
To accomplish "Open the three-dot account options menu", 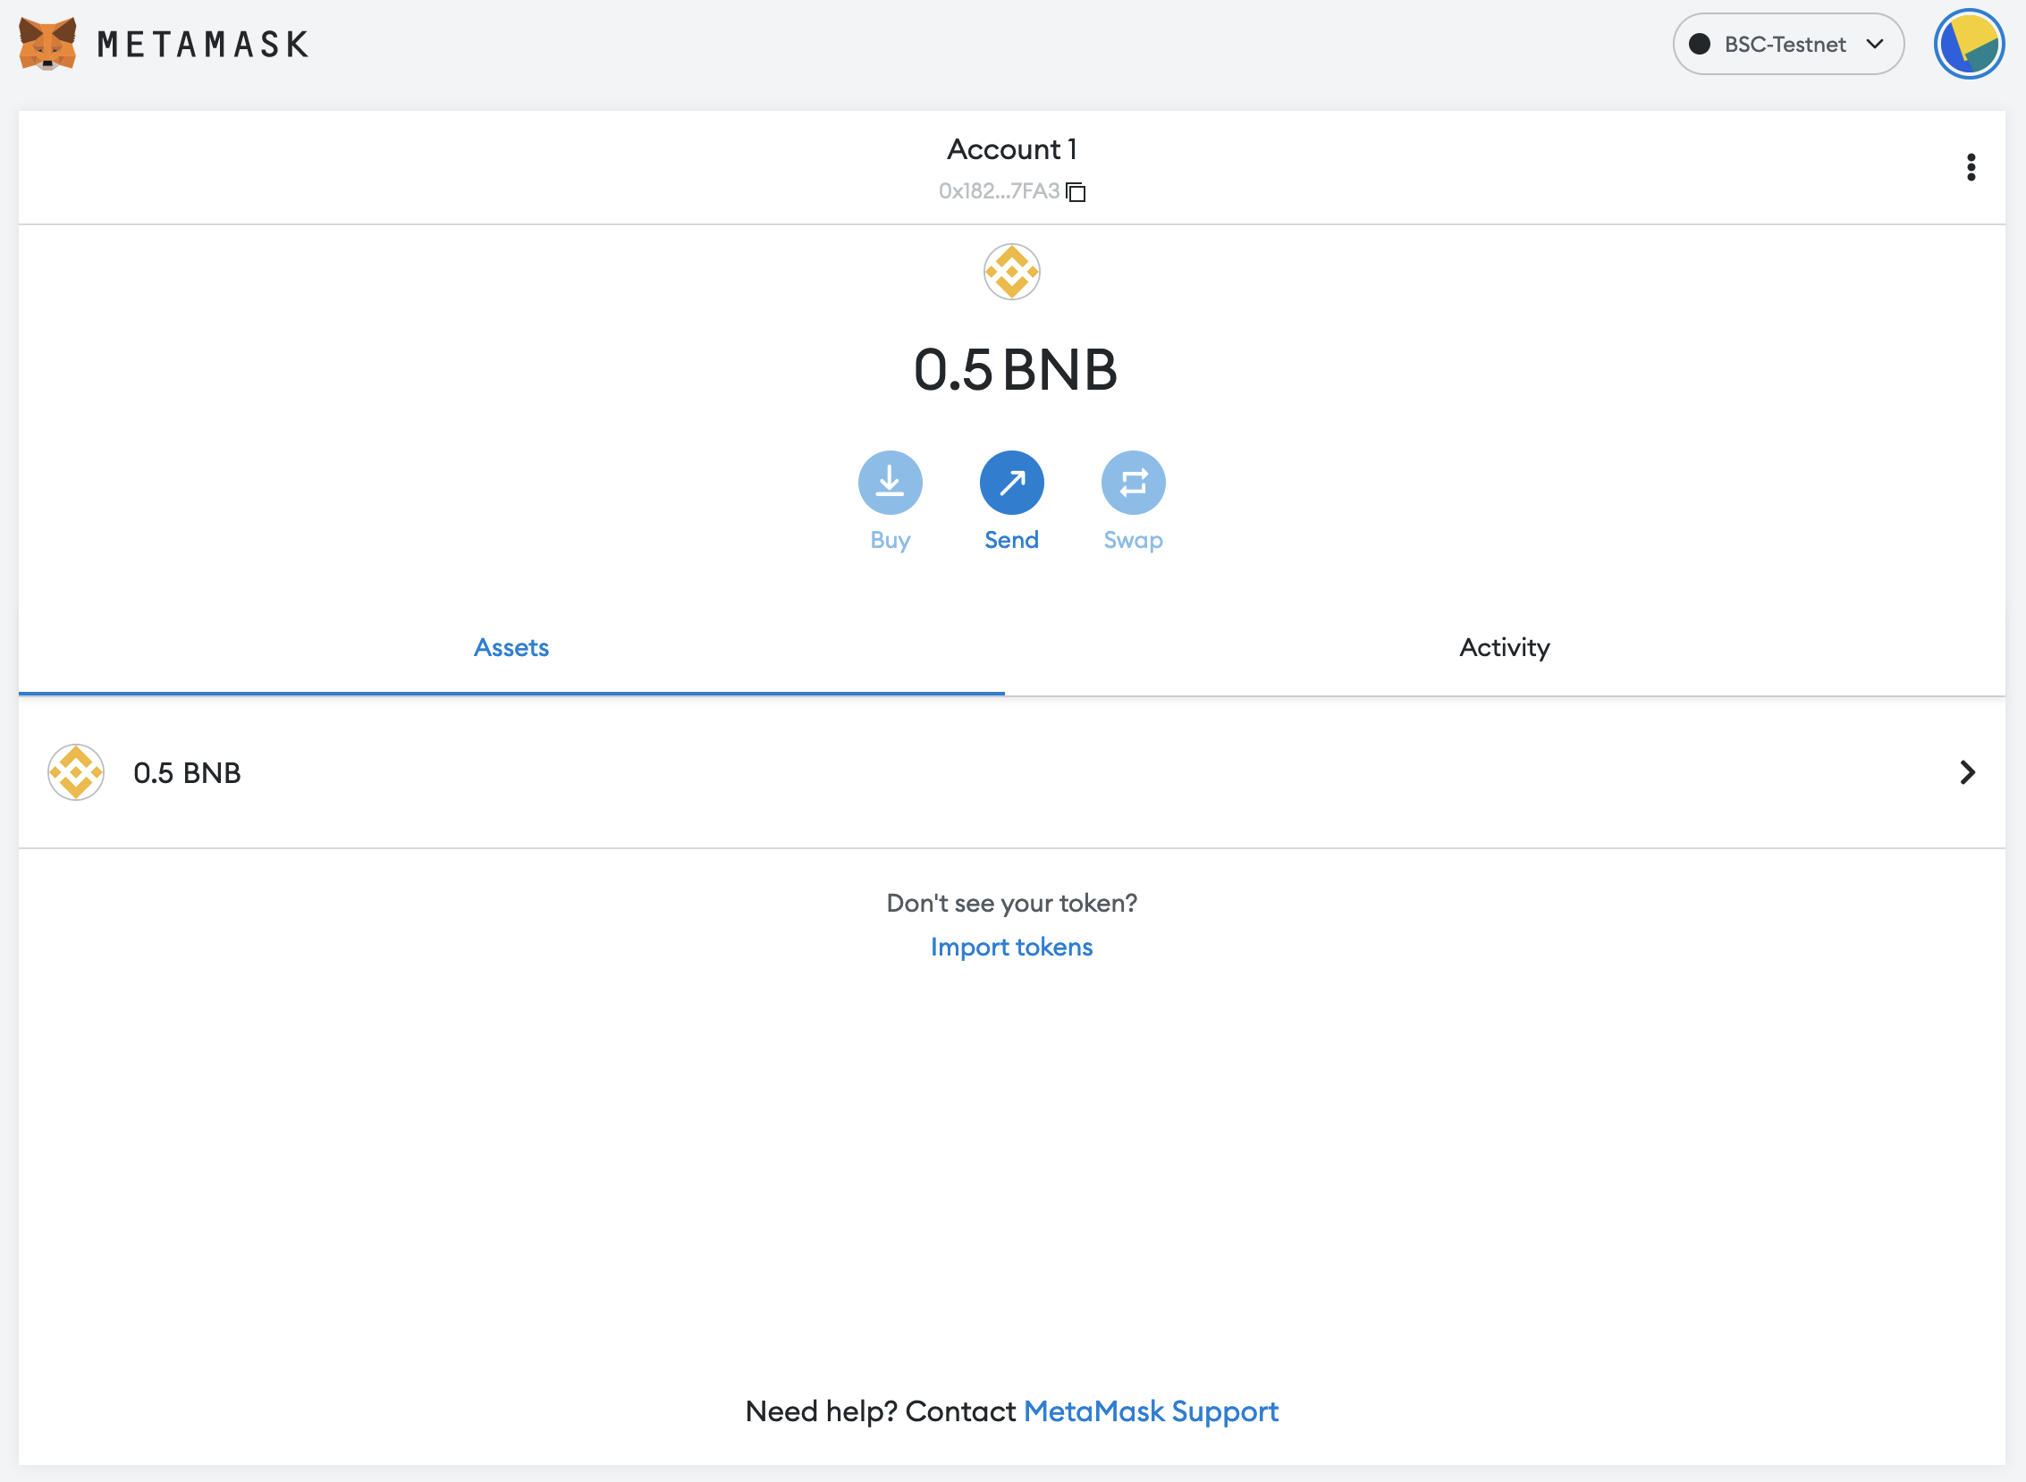I will 1971,167.
